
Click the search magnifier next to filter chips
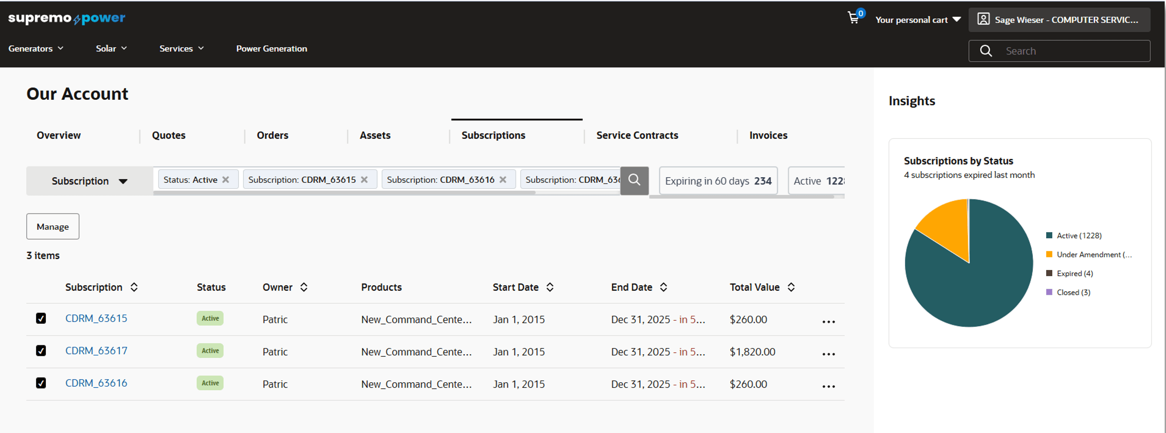634,180
